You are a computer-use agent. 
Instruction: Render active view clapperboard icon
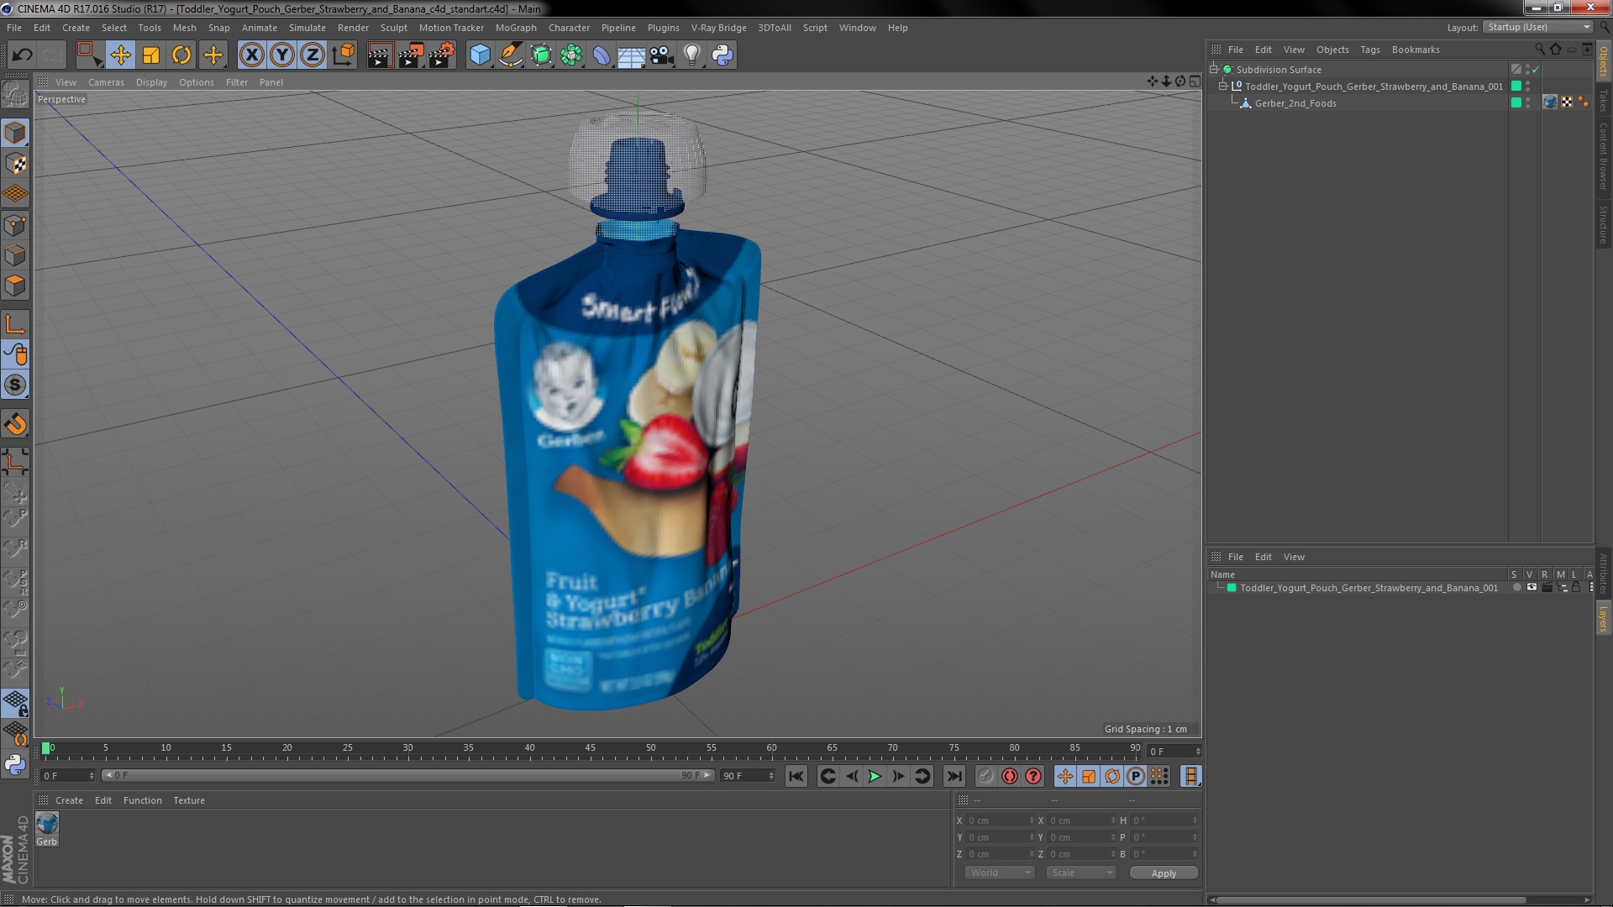tap(380, 55)
